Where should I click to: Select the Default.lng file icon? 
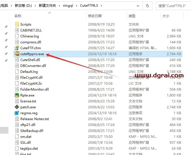tap(17, 71)
